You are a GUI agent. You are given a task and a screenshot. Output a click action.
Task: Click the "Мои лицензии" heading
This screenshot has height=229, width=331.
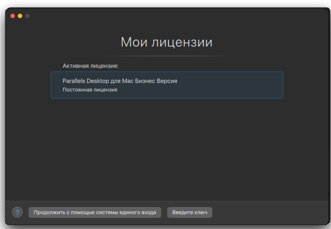coord(167,42)
